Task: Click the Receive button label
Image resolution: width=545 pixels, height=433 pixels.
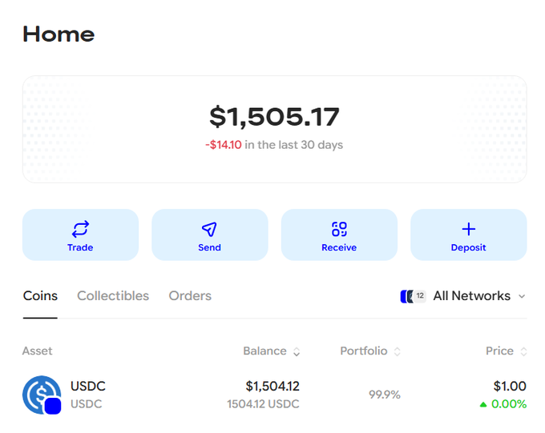Action: (x=339, y=247)
